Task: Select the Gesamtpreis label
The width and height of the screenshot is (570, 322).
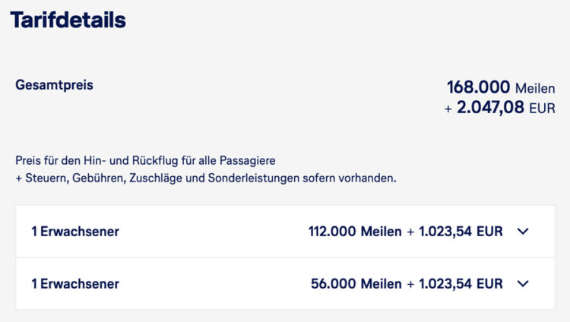Action: 54,85
